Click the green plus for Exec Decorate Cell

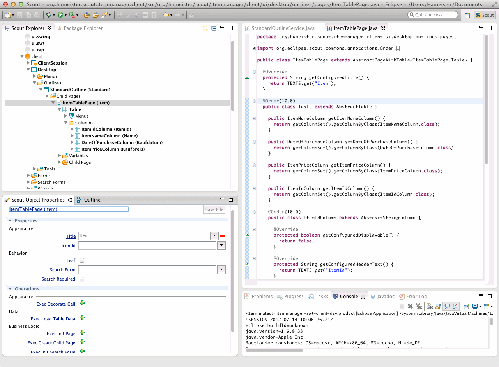coord(82,303)
